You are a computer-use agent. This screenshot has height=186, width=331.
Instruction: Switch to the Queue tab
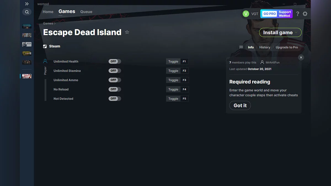[x=86, y=12]
